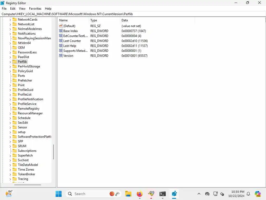Image resolution: width=266 pixels, height=200 pixels.
Task: Select the Superfetch tree key
Action: 25,155
